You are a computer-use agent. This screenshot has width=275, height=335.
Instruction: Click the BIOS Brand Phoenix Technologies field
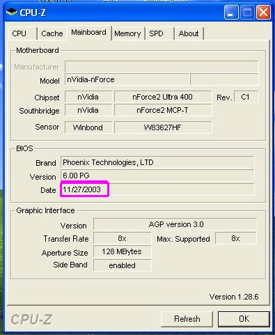pos(157,162)
